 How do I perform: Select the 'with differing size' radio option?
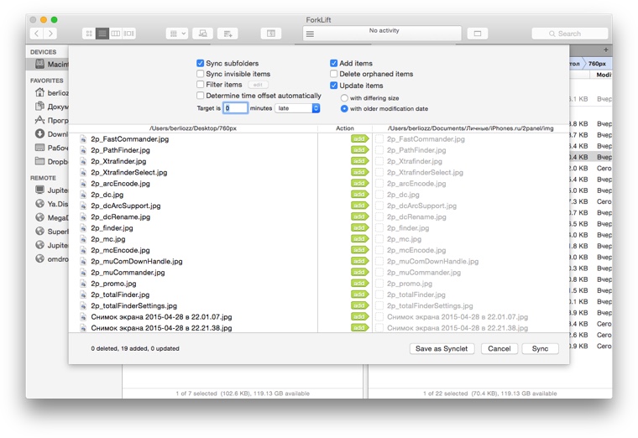344,98
